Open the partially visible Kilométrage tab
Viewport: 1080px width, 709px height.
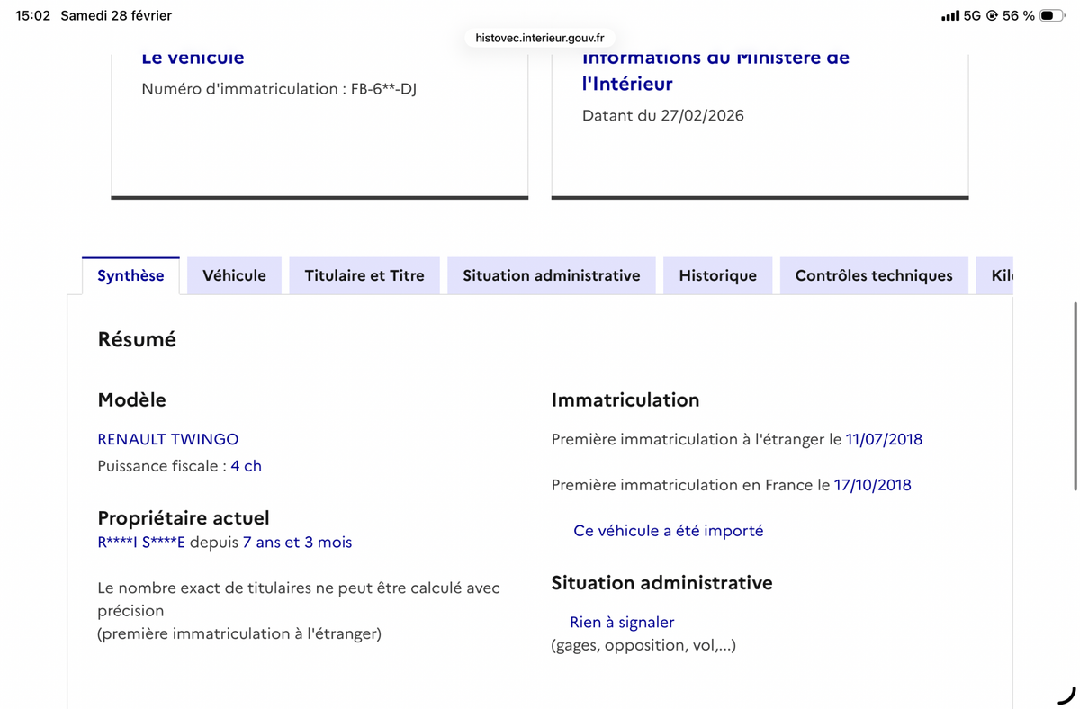coord(1001,275)
